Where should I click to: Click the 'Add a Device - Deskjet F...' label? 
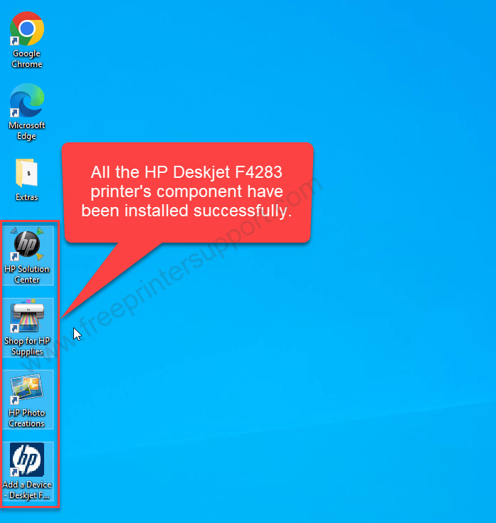point(27,490)
